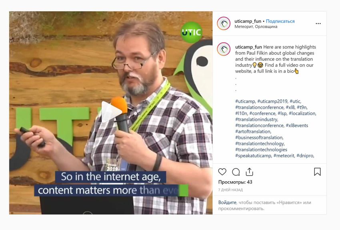Share the post via the share icon
The height and width of the screenshot is (230, 340).
tap(249, 172)
